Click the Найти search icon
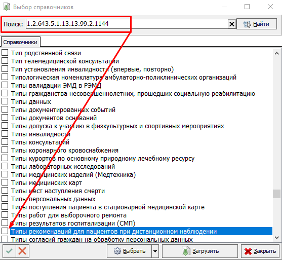The height and width of the screenshot is (260, 282). [247, 24]
